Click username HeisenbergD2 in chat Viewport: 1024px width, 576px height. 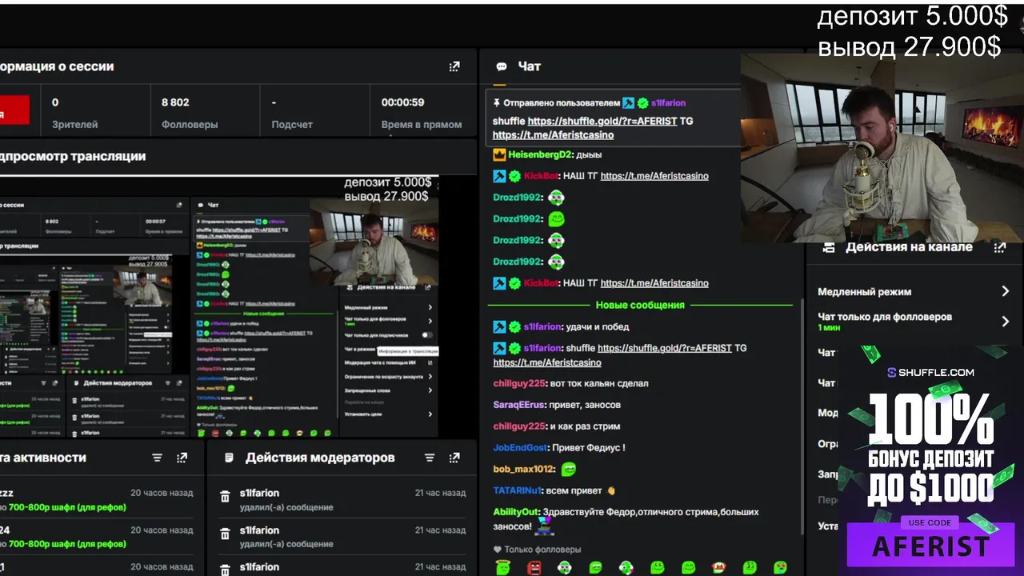[x=541, y=154]
